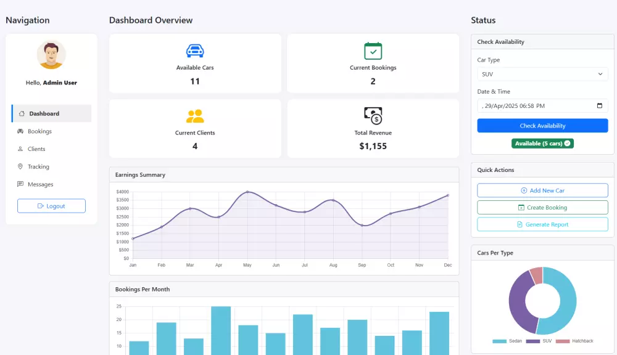617x355 pixels.
Task: Click the Hello, Admin User greeting text
Action: 51,83
